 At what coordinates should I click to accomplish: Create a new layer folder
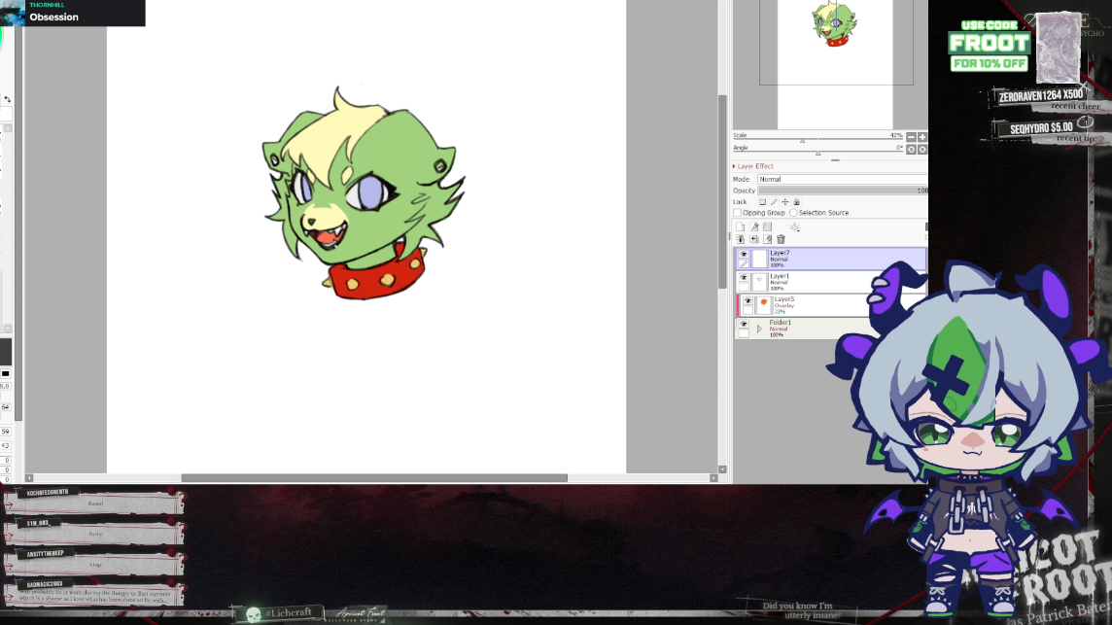(767, 227)
